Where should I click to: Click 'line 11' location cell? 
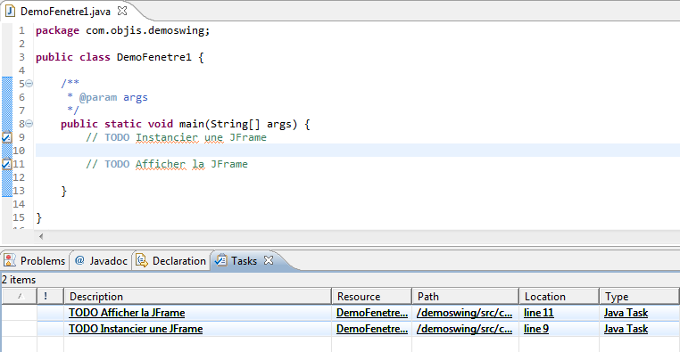(x=539, y=313)
